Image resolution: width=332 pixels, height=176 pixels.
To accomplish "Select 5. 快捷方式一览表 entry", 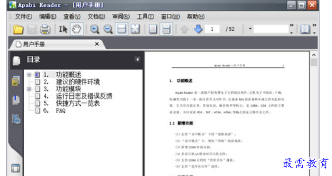I will pos(71,103).
